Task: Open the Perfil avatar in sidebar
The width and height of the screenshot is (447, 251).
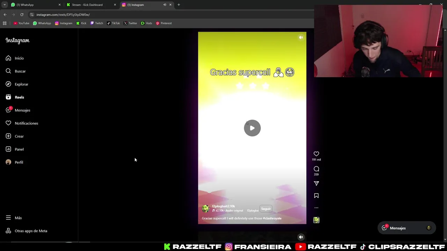Action: coord(8,162)
